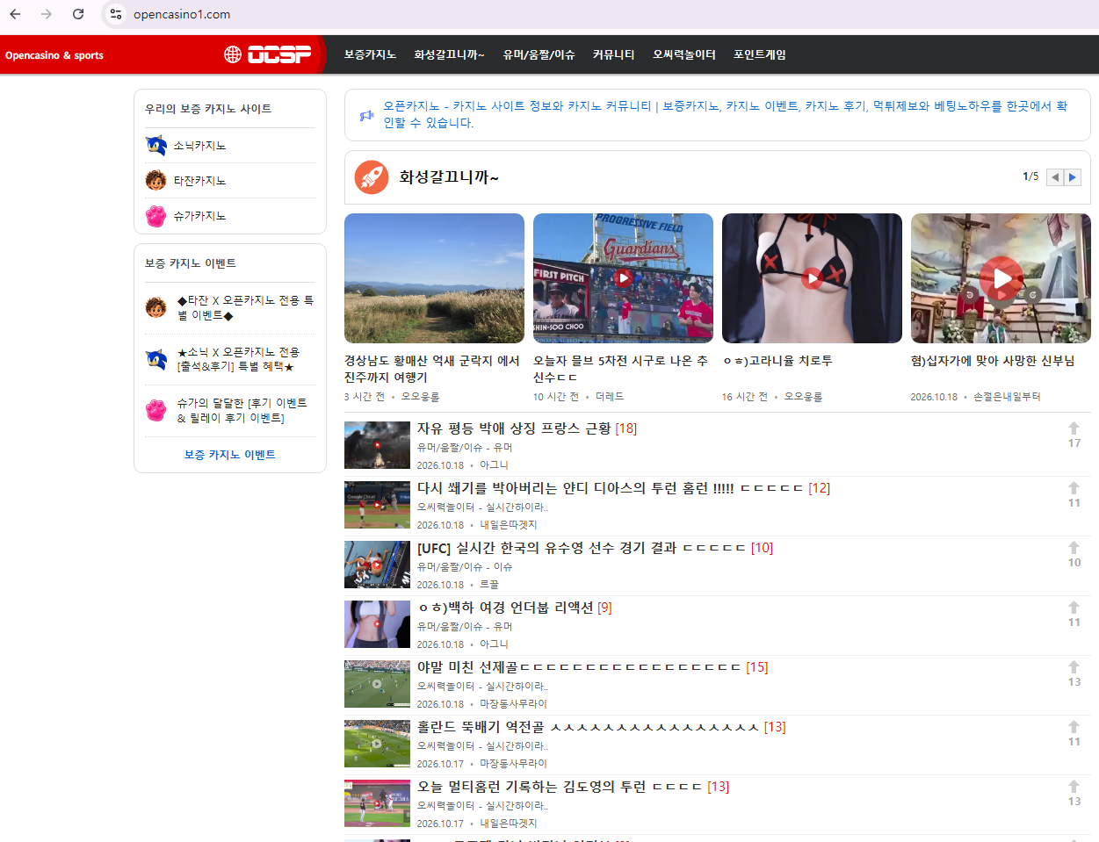This screenshot has width=1099, height=842.
Task: Upvote the 홀란드 뚝배기 역전골 post
Action: pos(1074,727)
